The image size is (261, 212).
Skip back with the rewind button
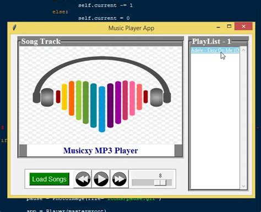[83, 179]
